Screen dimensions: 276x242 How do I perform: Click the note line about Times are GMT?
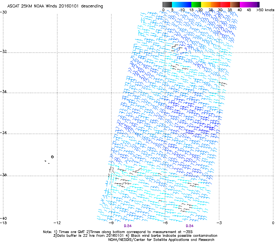(118, 232)
